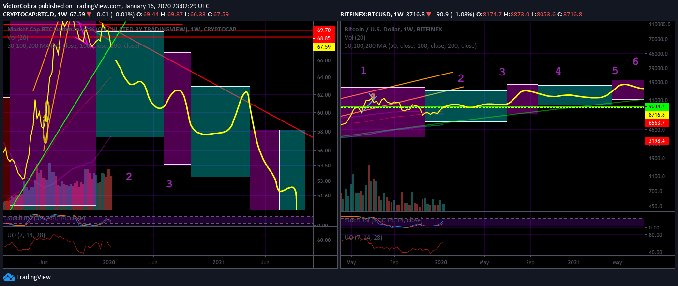Click 58.00 on the dominance price axis
The width and height of the screenshot is (678, 286).
(x=324, y=132)
